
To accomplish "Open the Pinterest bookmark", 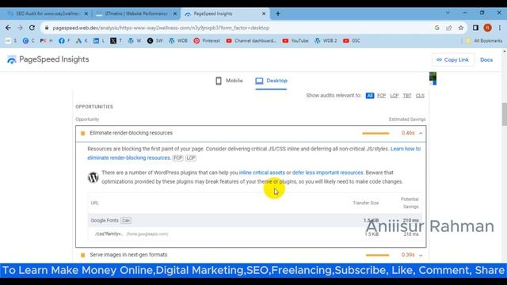I will pyautogui.click(x=207, y=40).
